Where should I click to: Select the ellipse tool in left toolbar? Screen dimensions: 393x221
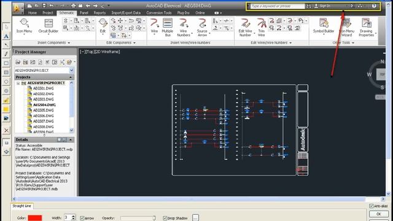(6, 82)
